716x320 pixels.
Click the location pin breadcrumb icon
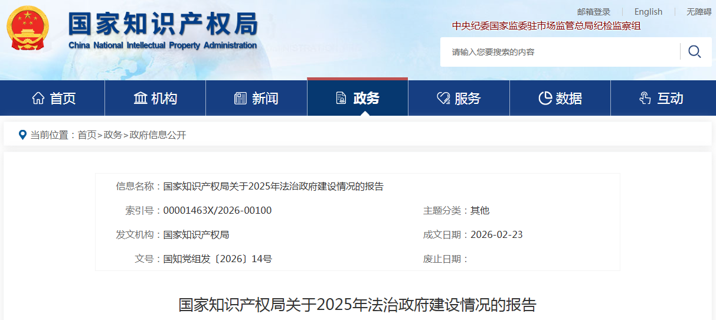click(22, 135)
